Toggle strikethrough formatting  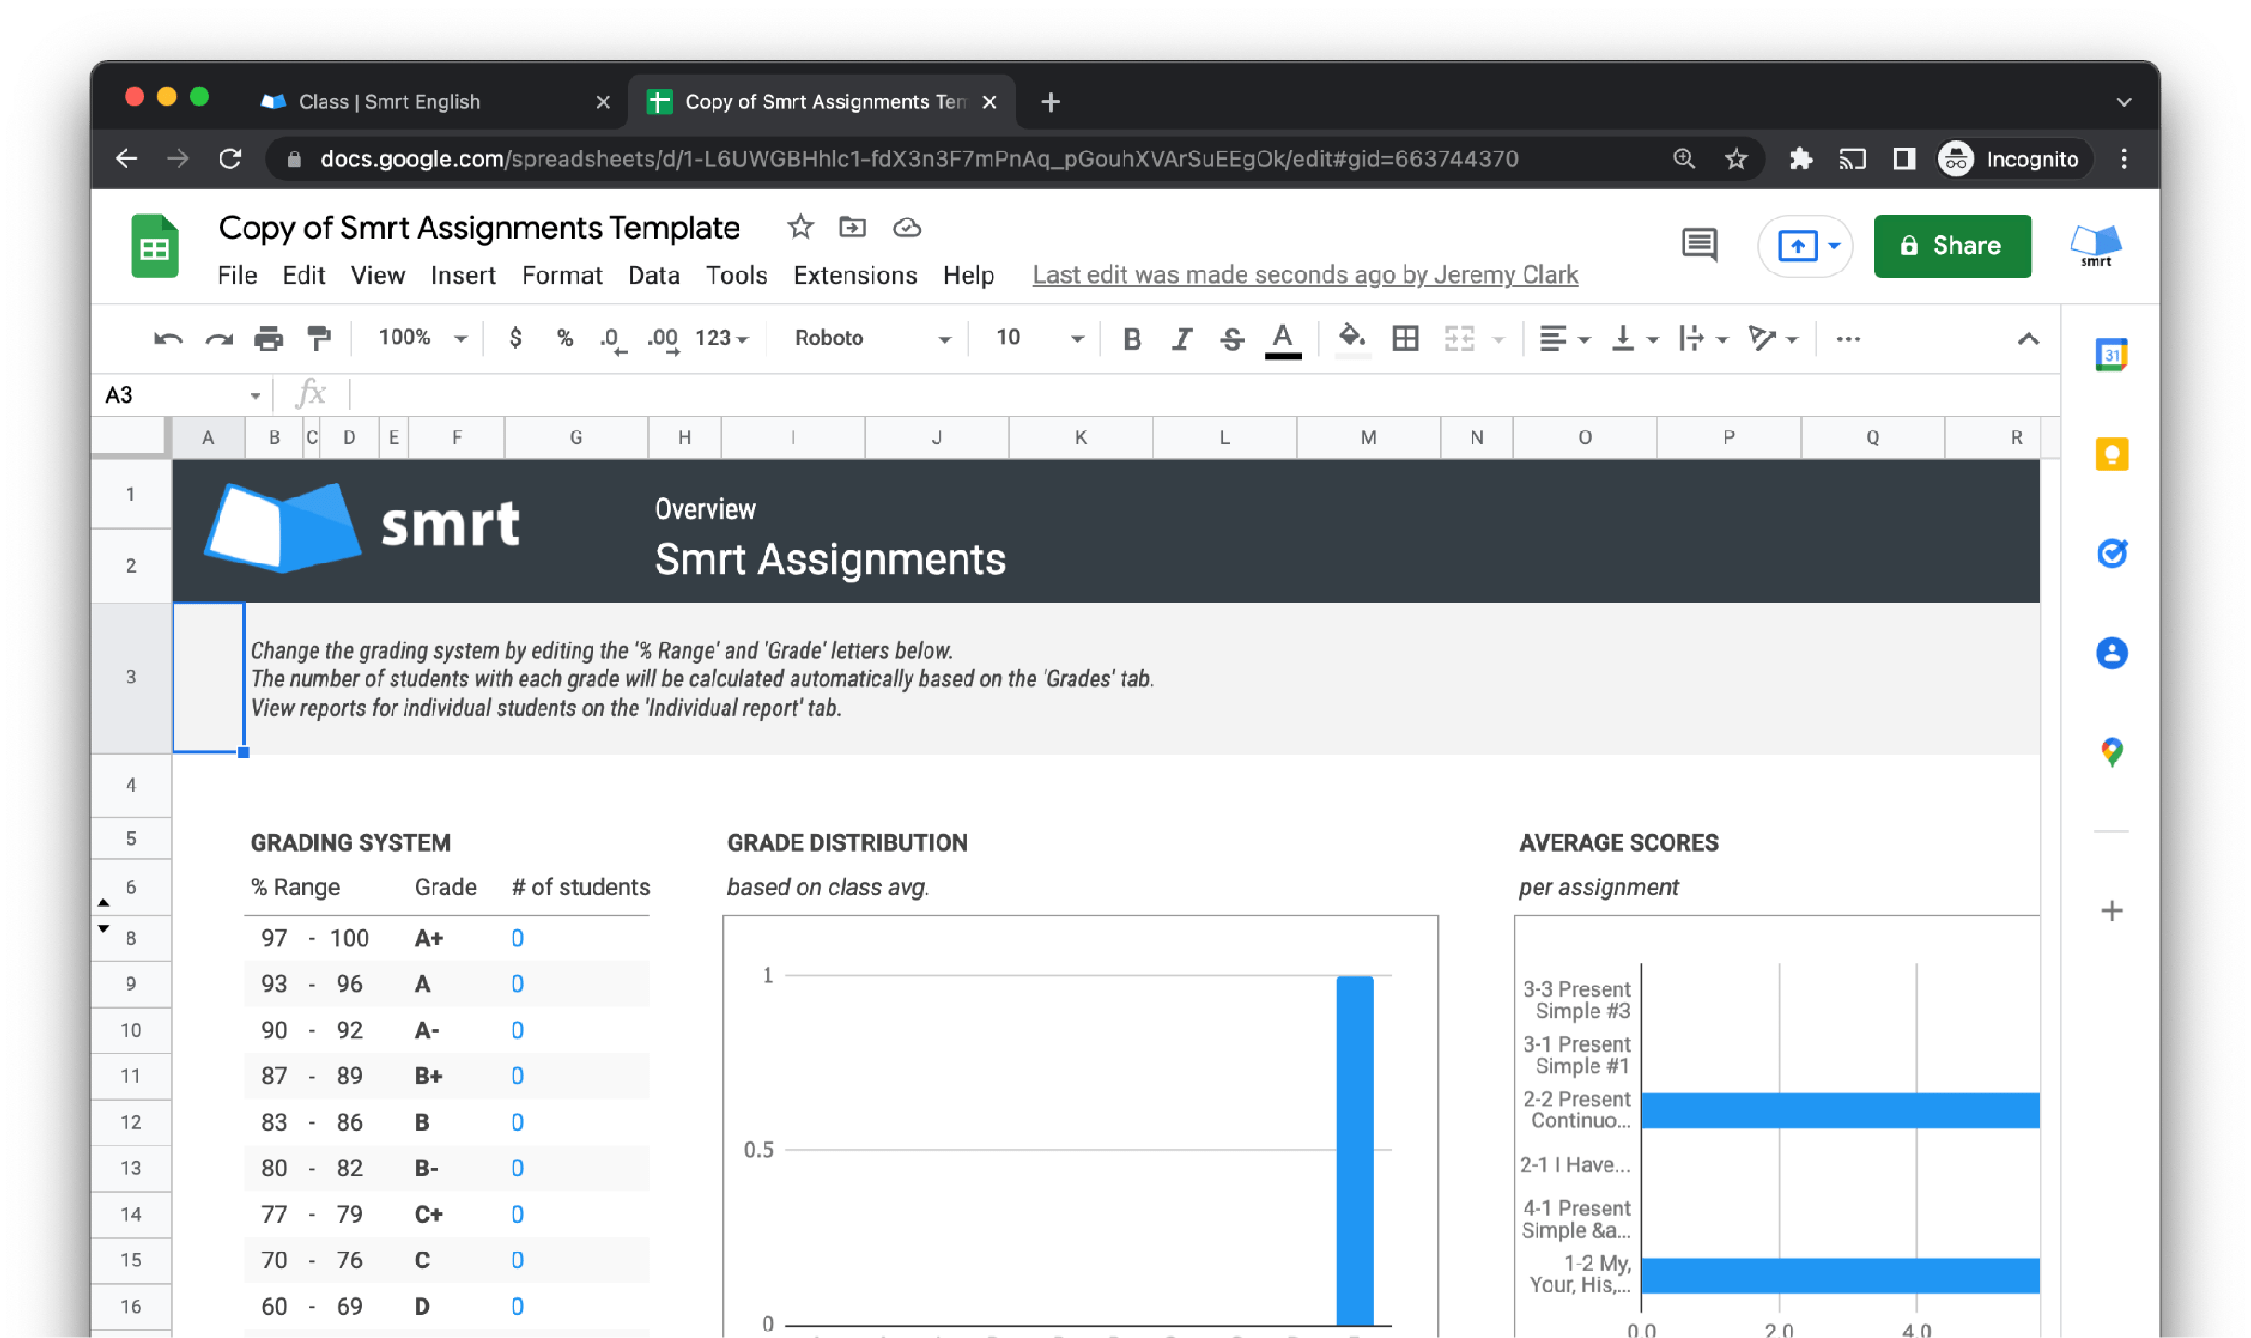[x=1232, y=338]
